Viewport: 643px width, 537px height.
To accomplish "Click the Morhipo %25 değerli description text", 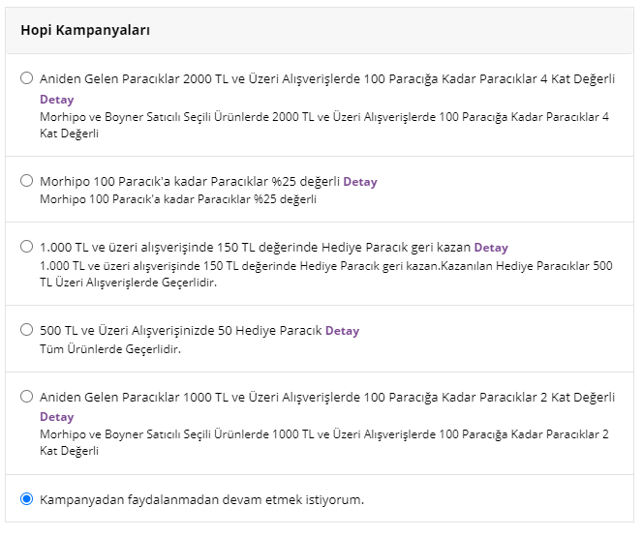I will click(x=178, y=199).
